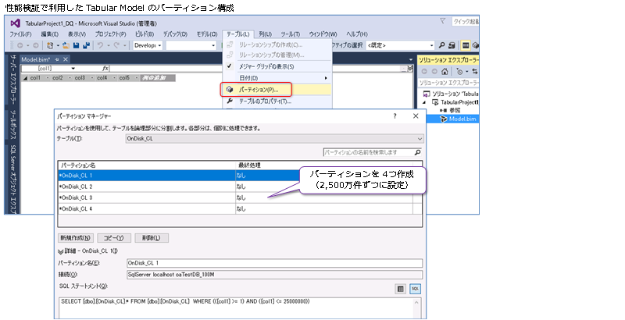Click the magnifier icon beside perspective dropdown
The height and width of the screenshot is (320, 625).
441,45
